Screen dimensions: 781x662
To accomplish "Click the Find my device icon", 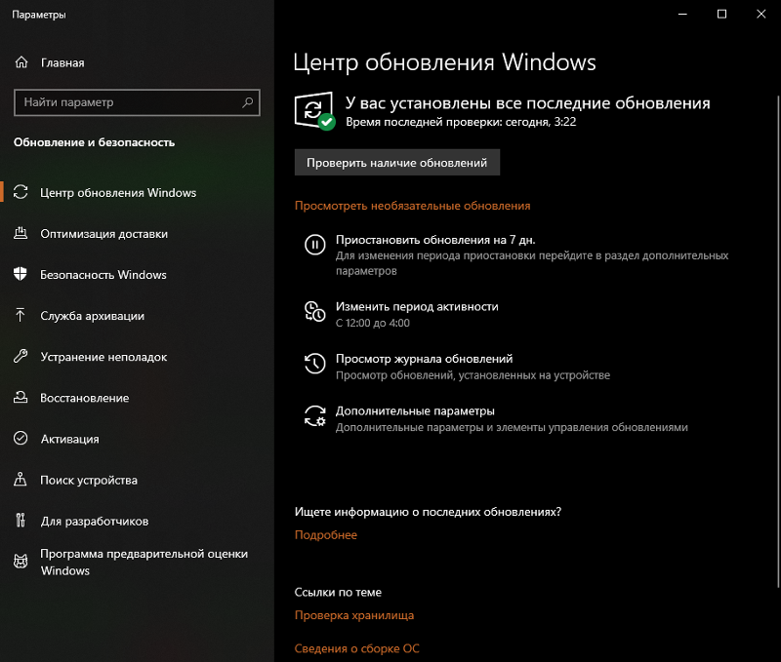I will (21, 480).
